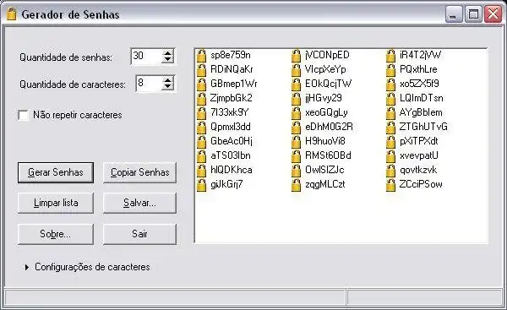Select the lock icon for giJkGrj7
The height and width of the screenshot is (310, 507).
pos(201,185)
